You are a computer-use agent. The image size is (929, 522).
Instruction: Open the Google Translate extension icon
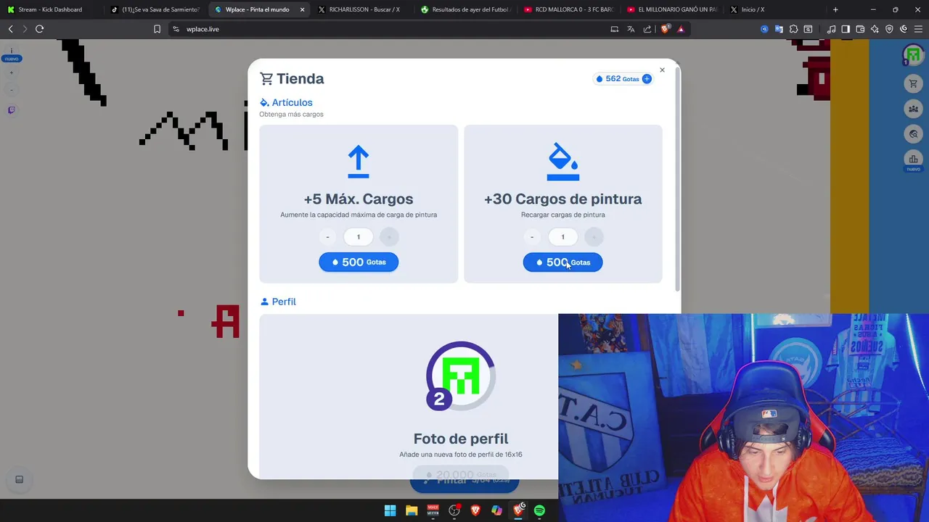tap(779, 29)
